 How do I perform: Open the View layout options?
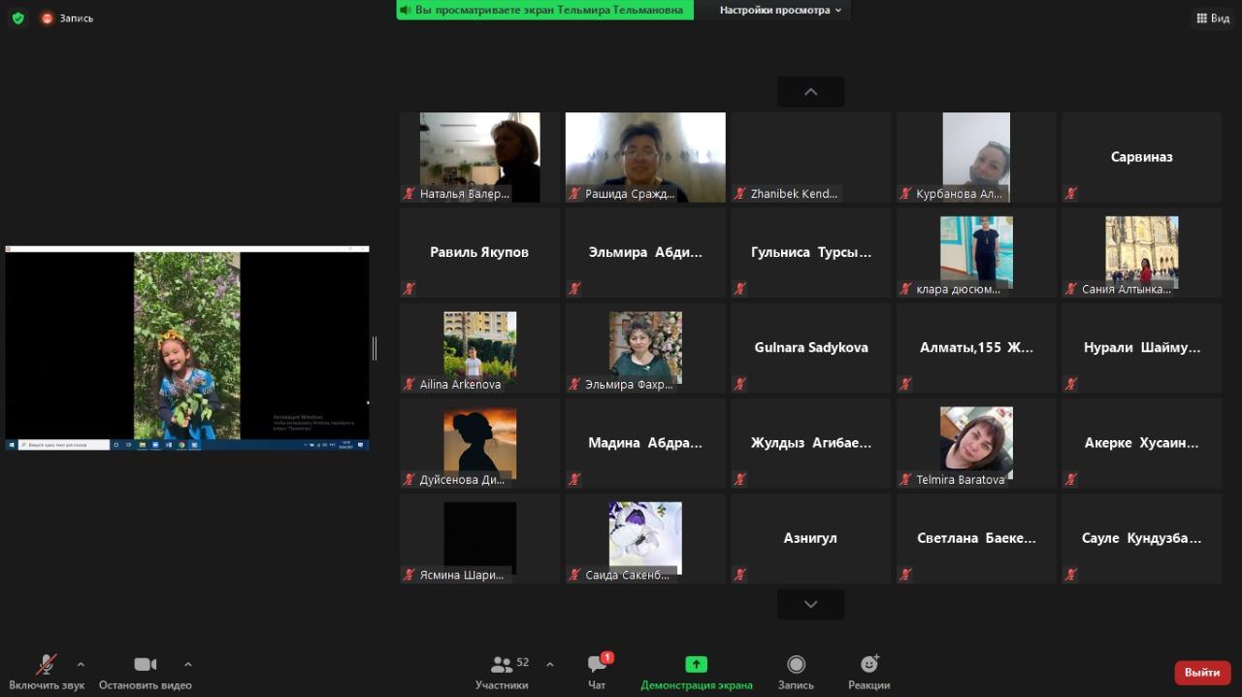[1213, 17]
